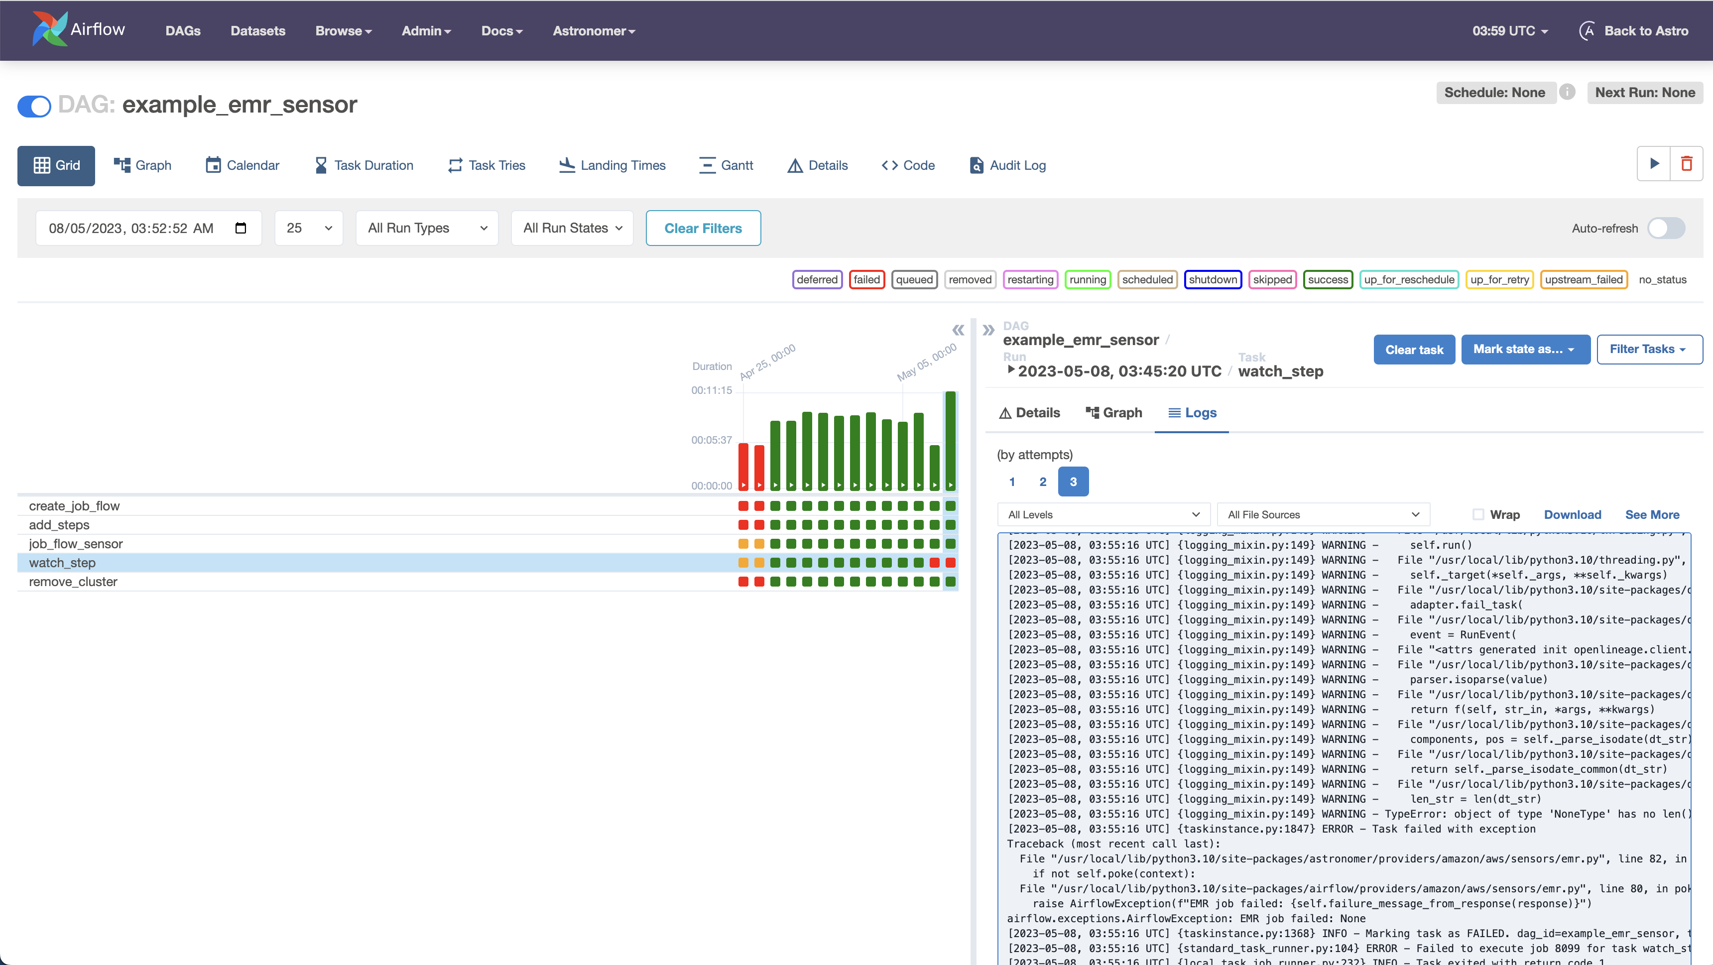The image size is (1713, 965).
Task: Open the Grid view
Action: 56,166
